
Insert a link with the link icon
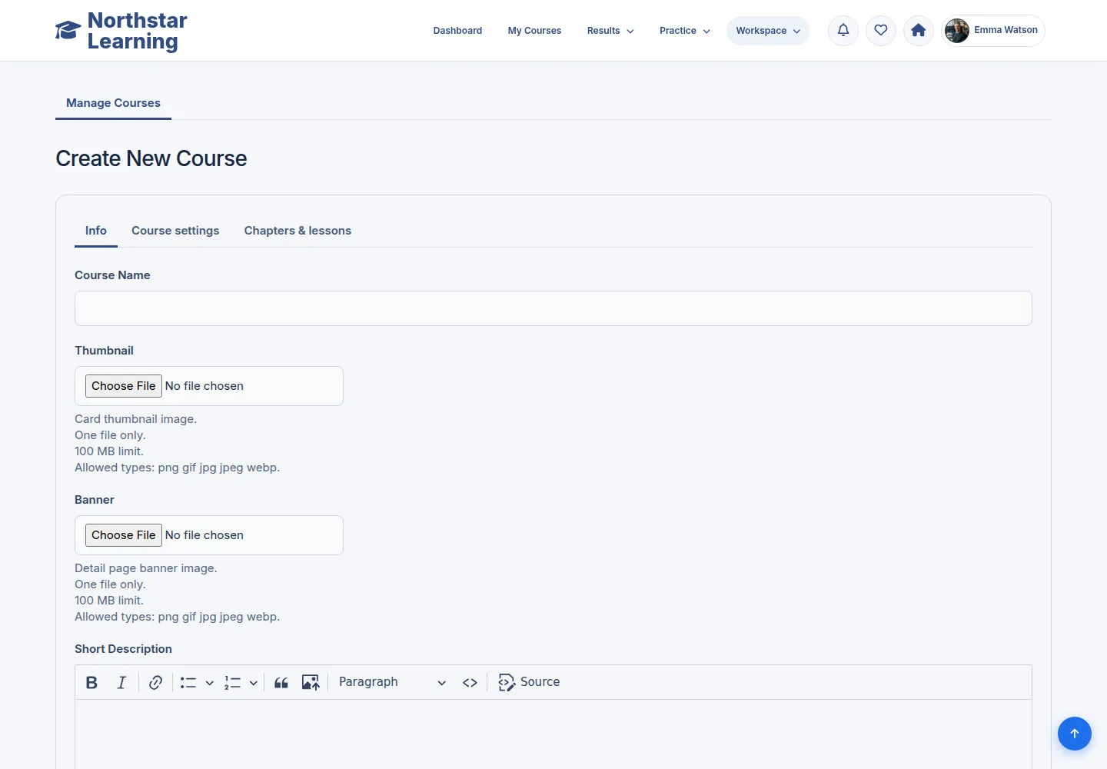(x=155, y=682)
